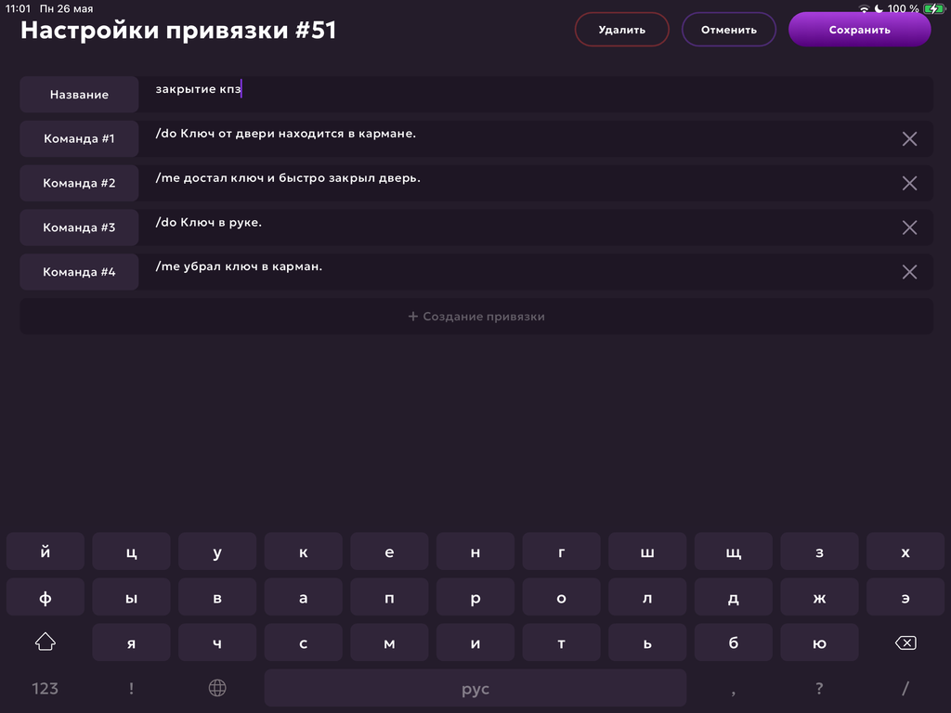
Task: Tap the е key
Action: (389, 551)
